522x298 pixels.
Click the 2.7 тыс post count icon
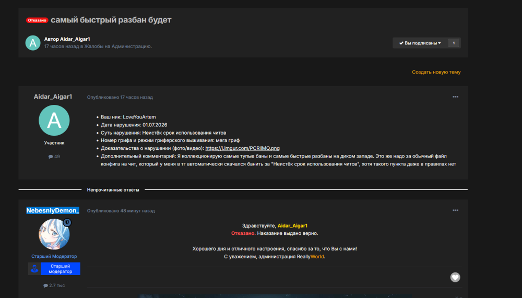[45, 285]
